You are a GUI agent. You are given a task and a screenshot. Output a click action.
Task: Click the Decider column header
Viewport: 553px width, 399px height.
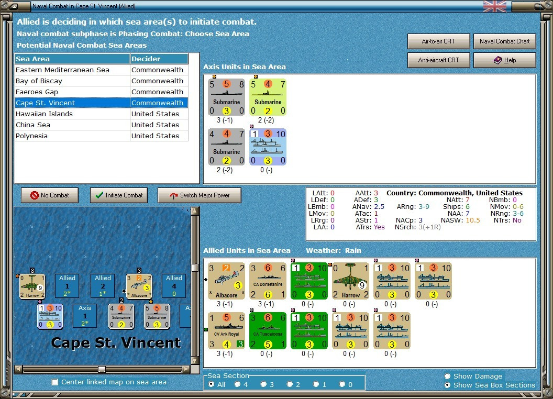coord(159,59)
